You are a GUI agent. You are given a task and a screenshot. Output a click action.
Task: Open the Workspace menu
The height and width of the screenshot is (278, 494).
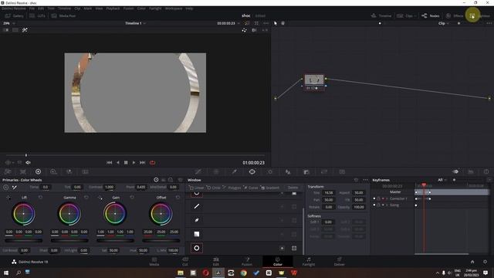(x=174, y=8)
